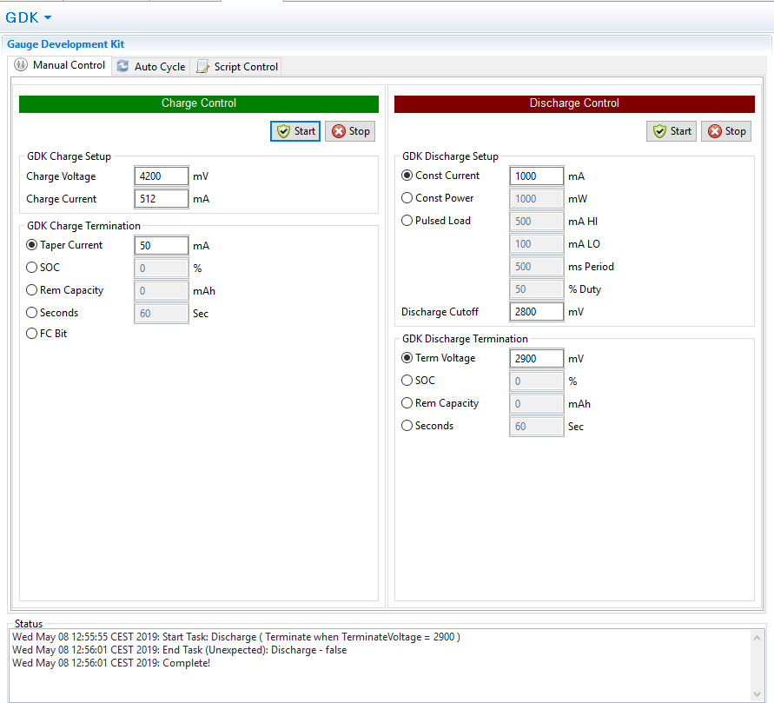Screen dimensions: 774x703
Task: Click the disabled 'ms Period' field
Action: [537, 267]
